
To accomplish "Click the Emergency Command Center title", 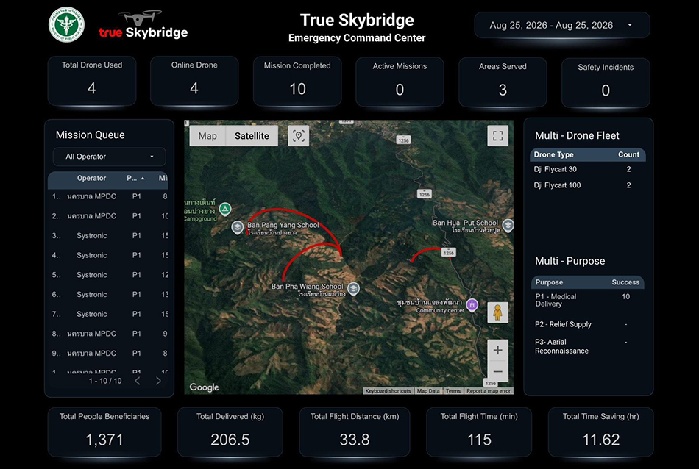I will 357,38.
